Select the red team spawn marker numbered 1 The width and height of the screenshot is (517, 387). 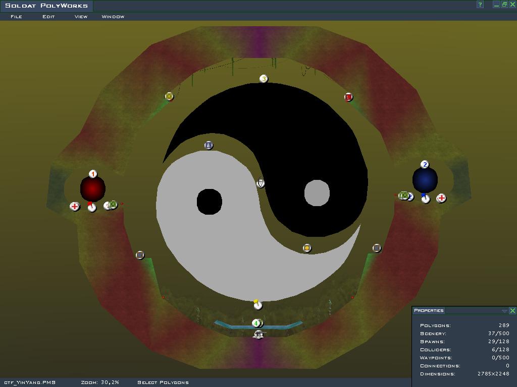pos(93,174)
